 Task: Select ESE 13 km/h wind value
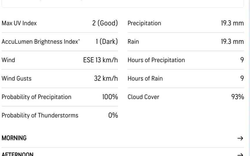[100, 60]
